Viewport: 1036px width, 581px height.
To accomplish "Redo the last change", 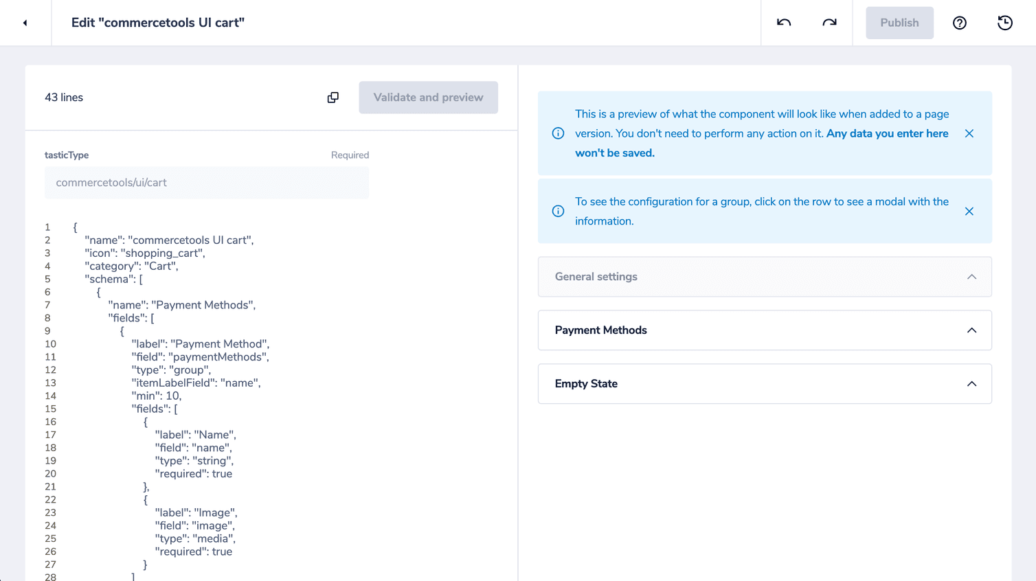I will click(829, 23).
